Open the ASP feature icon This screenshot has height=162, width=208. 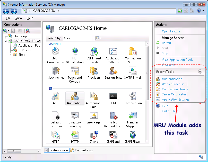coord(55,98)
